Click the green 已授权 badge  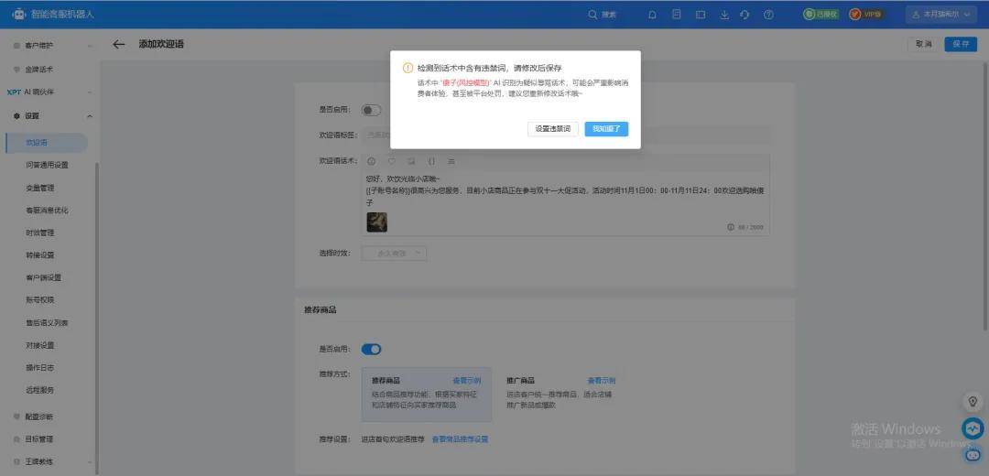(821, 14)
